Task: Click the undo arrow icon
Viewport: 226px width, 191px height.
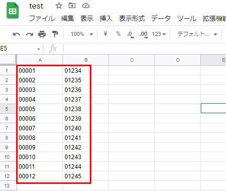Action: click(17, 34)
